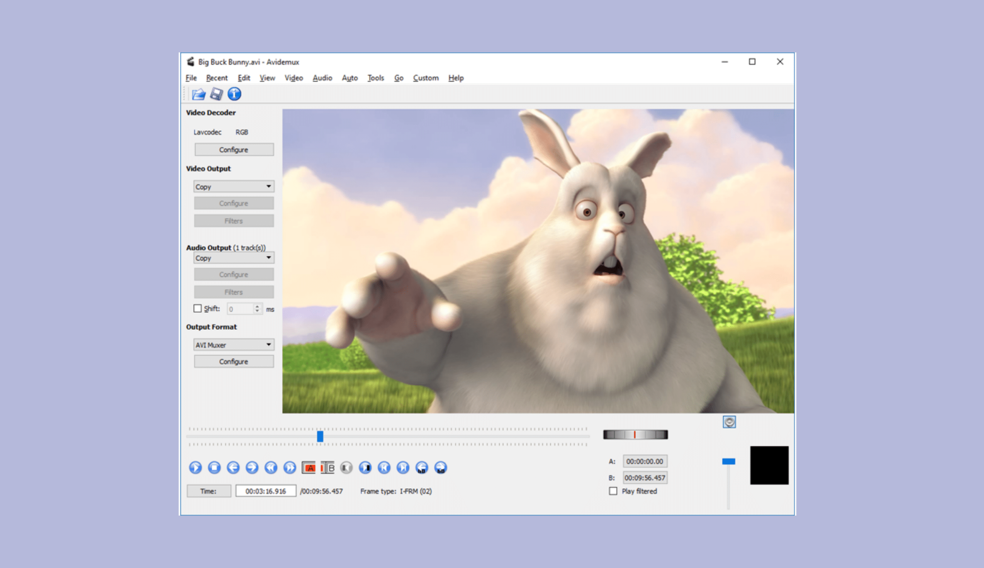Set selection end marker B

327,467
